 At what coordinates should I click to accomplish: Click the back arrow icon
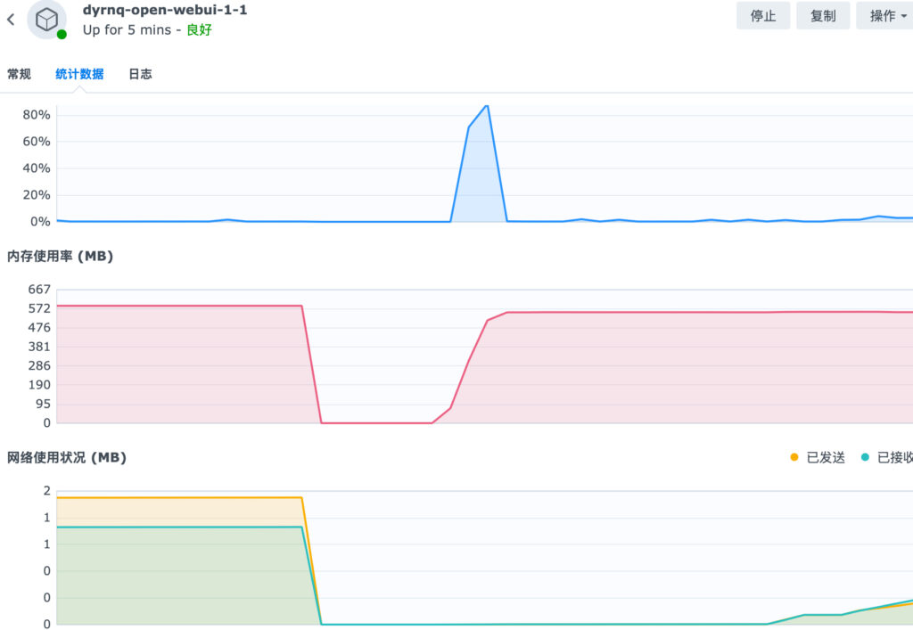(11, 20)
